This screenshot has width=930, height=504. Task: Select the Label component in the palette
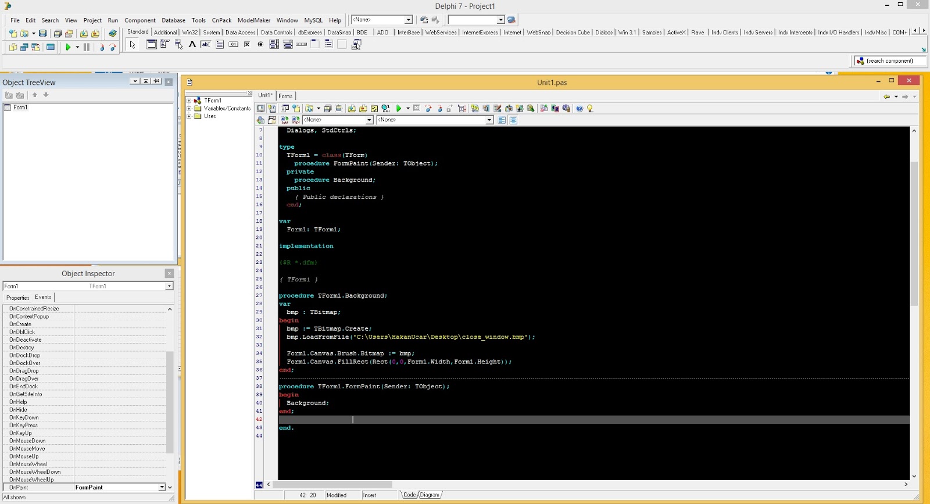pyautogui.click(x=192, y=44)
